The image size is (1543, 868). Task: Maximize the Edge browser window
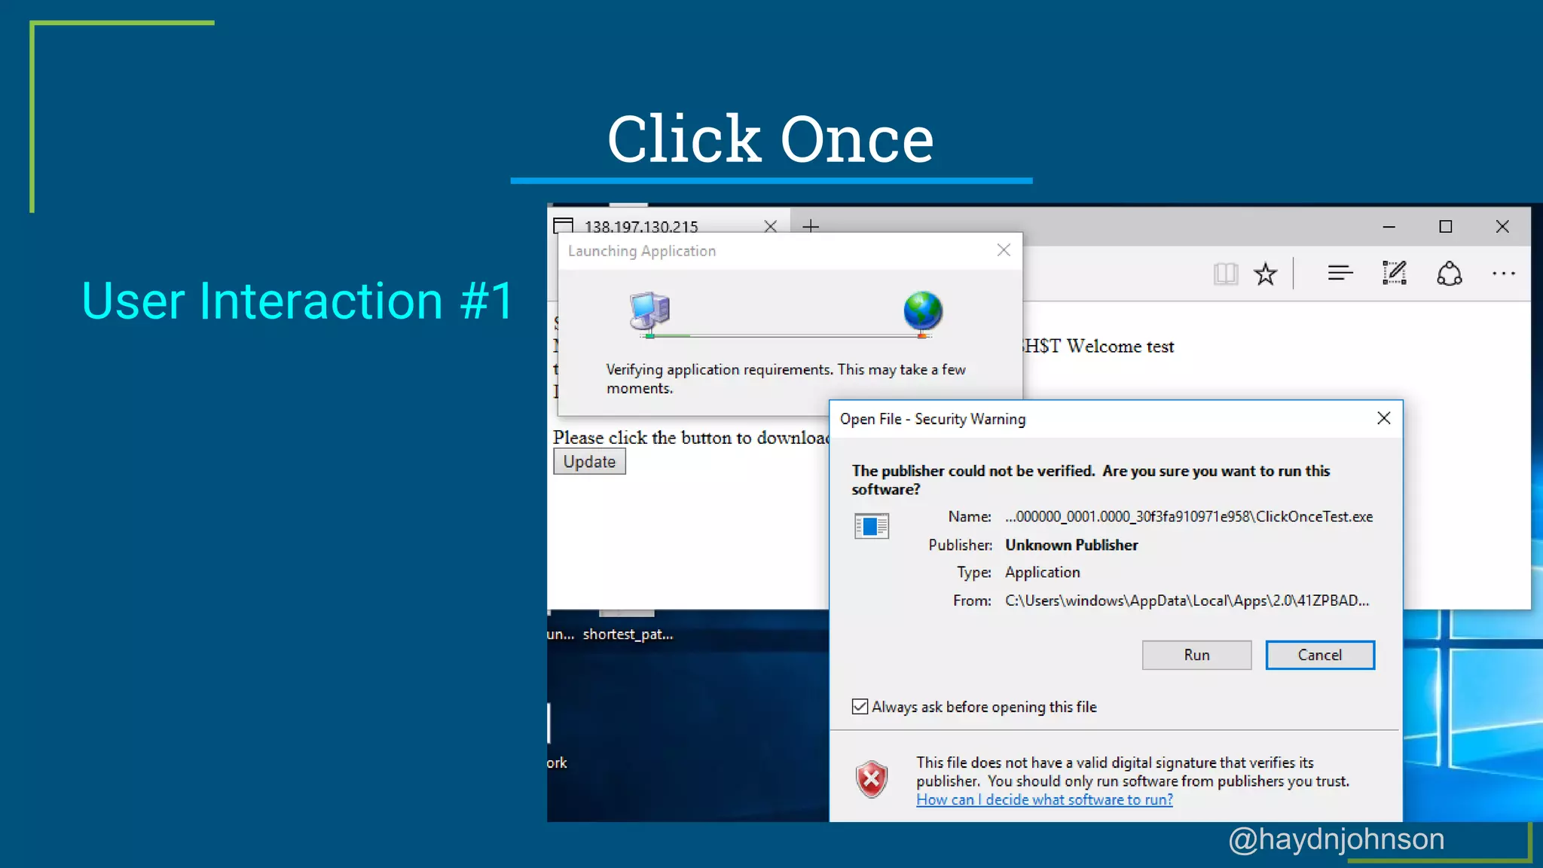[1445, 226]
